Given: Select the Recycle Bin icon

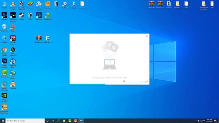Looking at the screenshot, I should tap(4, 28).
